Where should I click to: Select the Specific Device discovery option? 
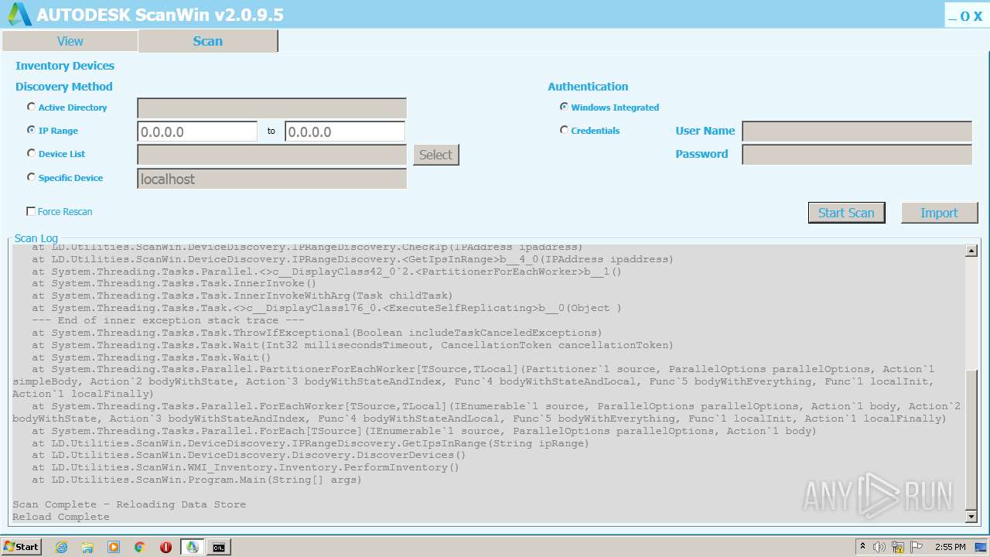coord(31,177)
